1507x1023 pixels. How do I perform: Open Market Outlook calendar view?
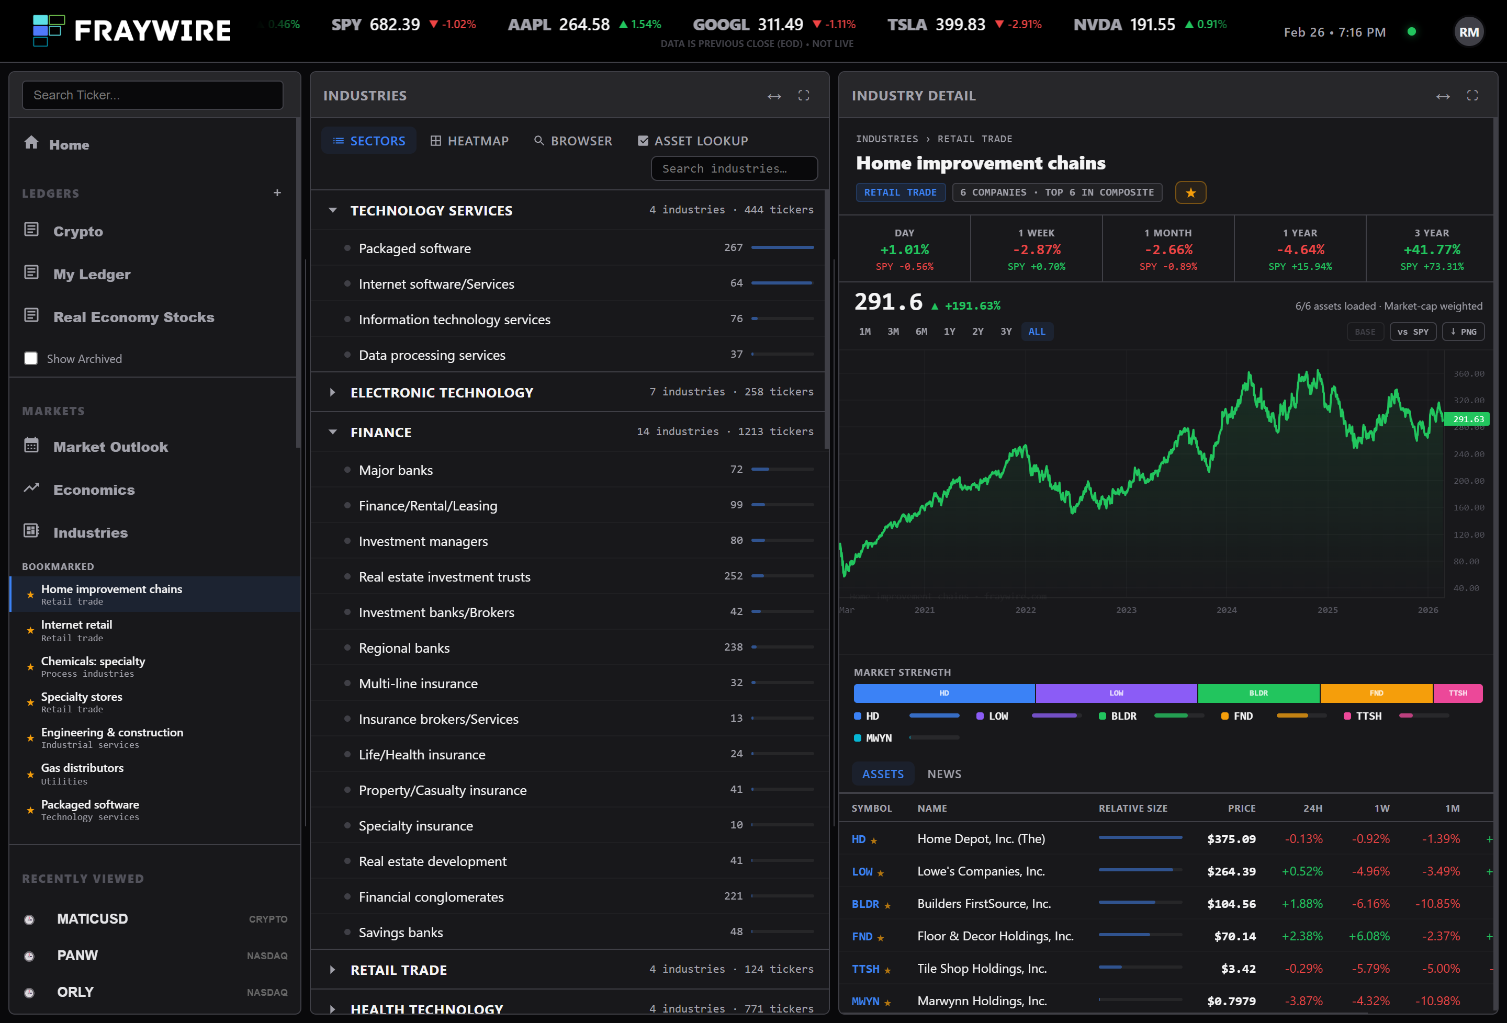(31, 446)
